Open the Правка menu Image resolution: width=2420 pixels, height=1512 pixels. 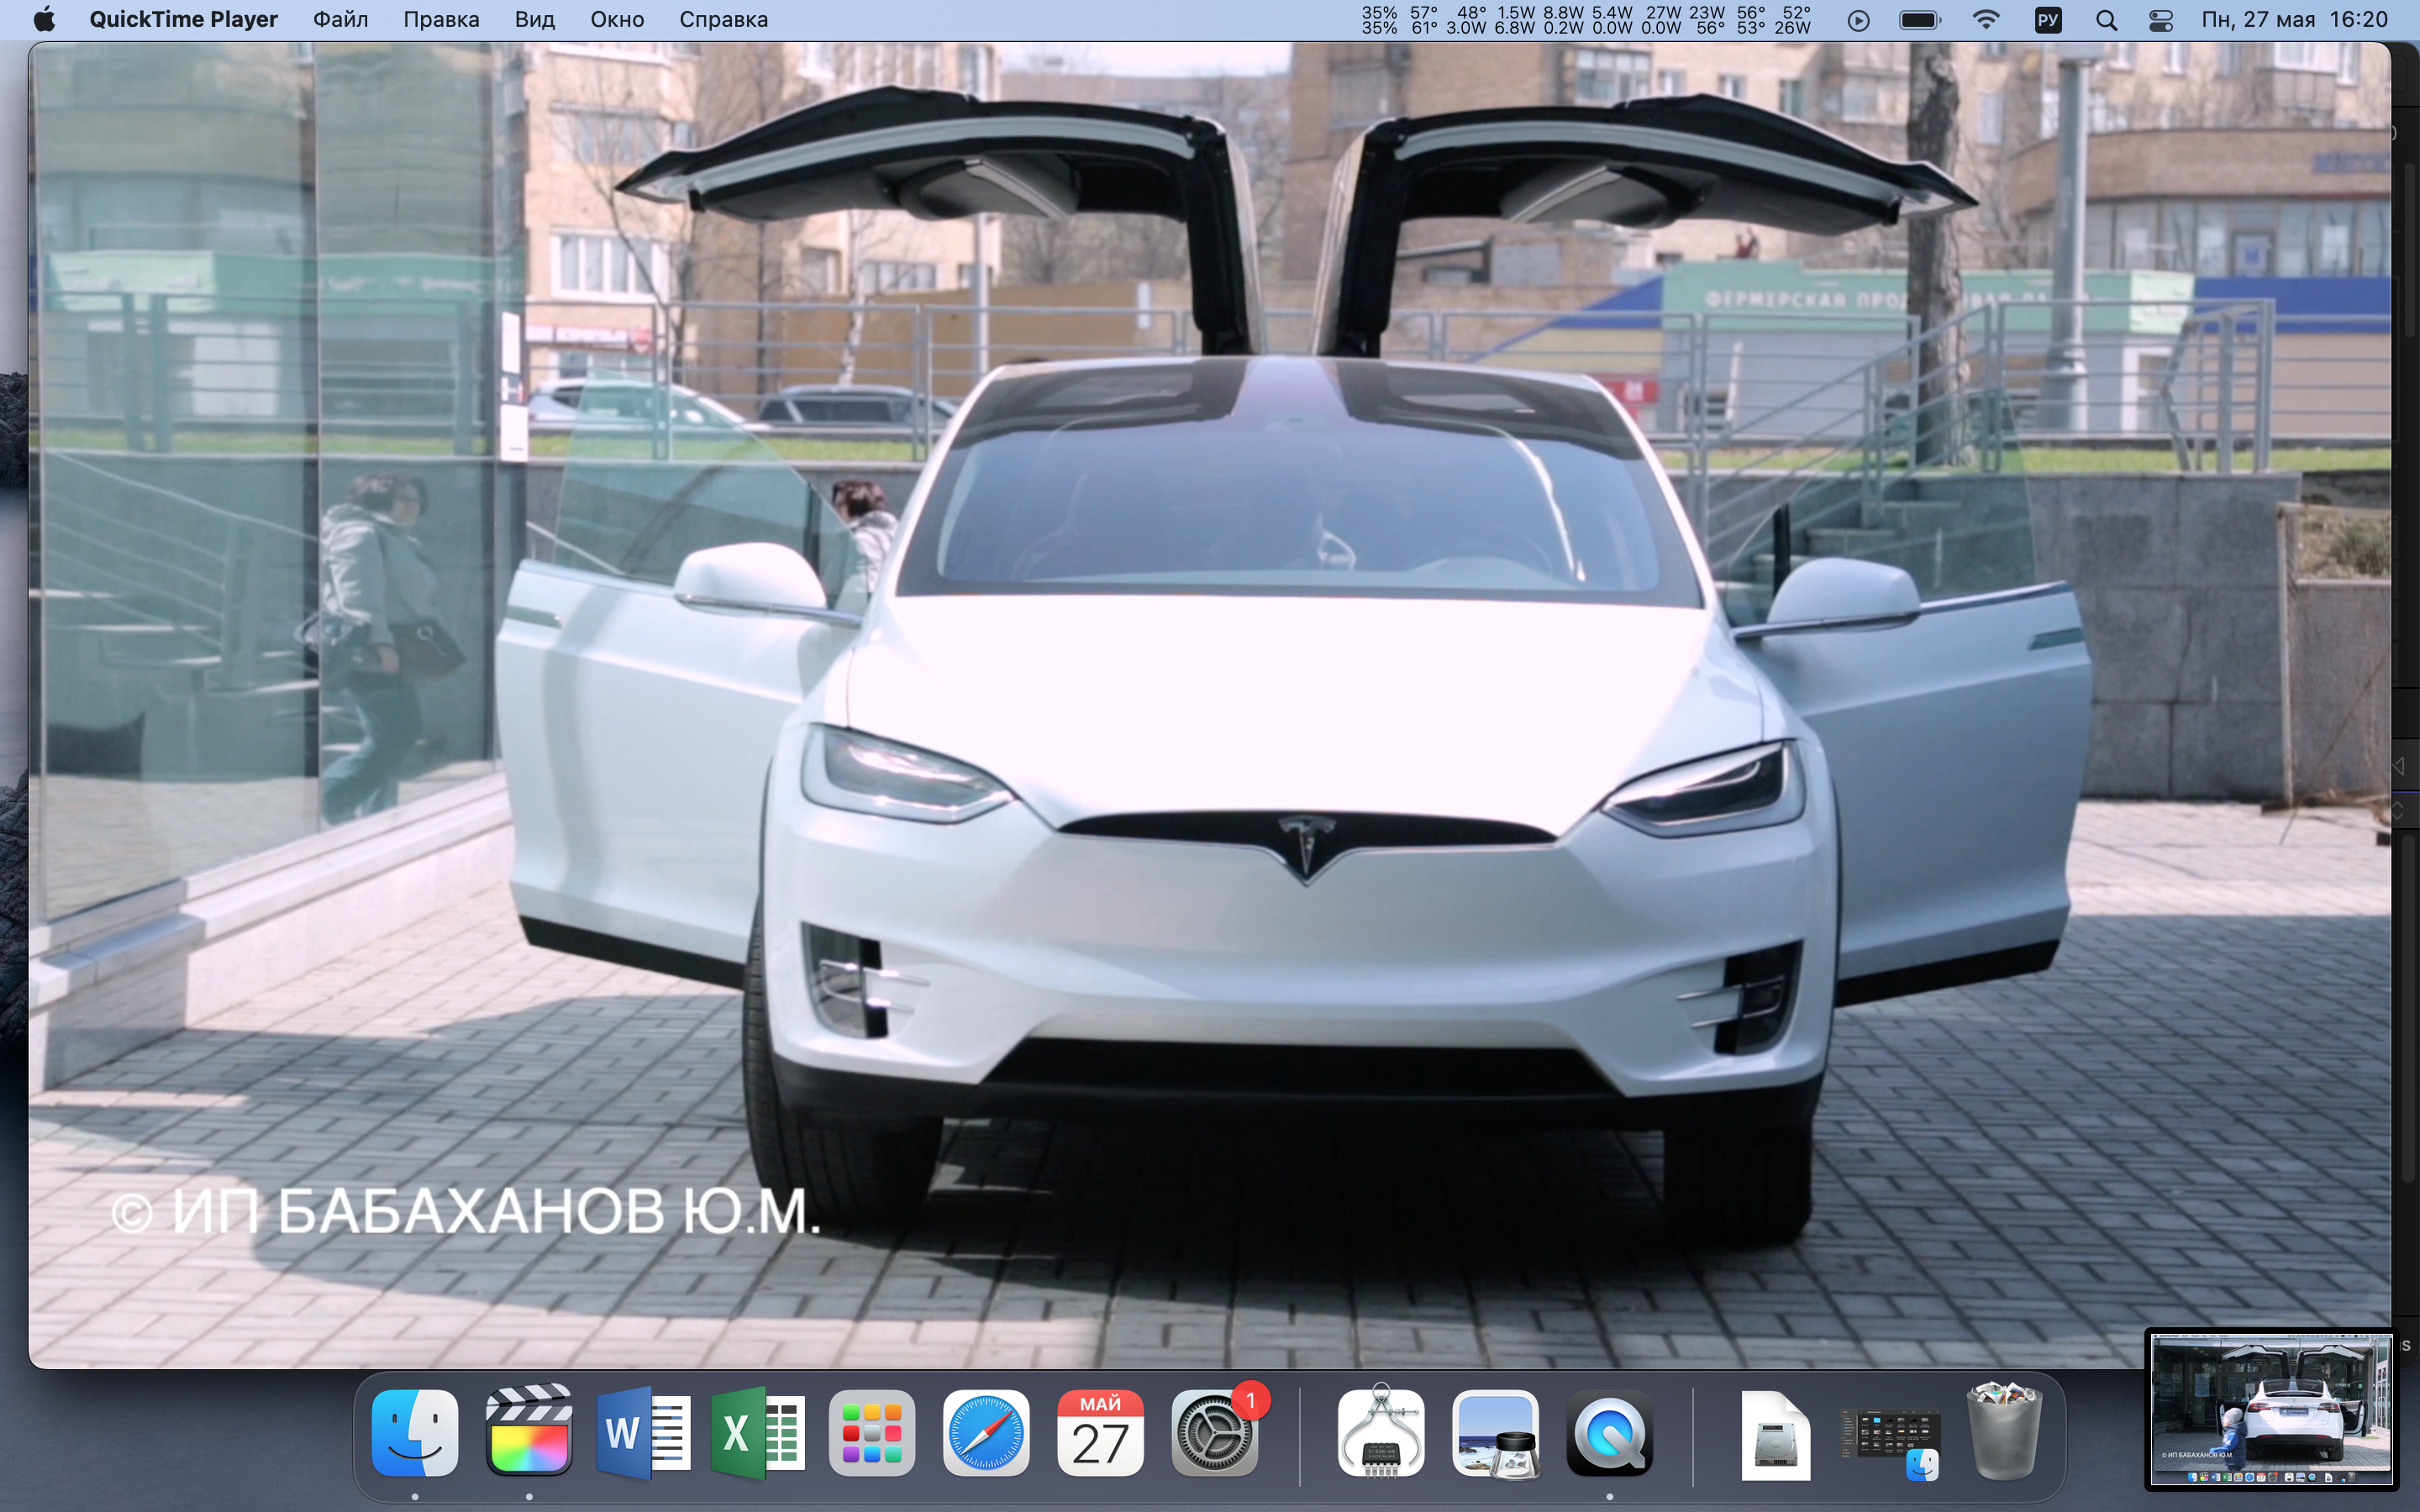441,20
